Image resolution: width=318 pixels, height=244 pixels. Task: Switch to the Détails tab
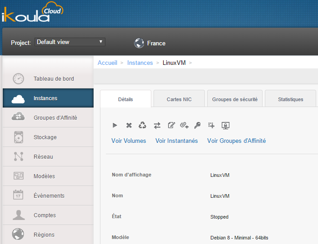click(x=125, y=99)
